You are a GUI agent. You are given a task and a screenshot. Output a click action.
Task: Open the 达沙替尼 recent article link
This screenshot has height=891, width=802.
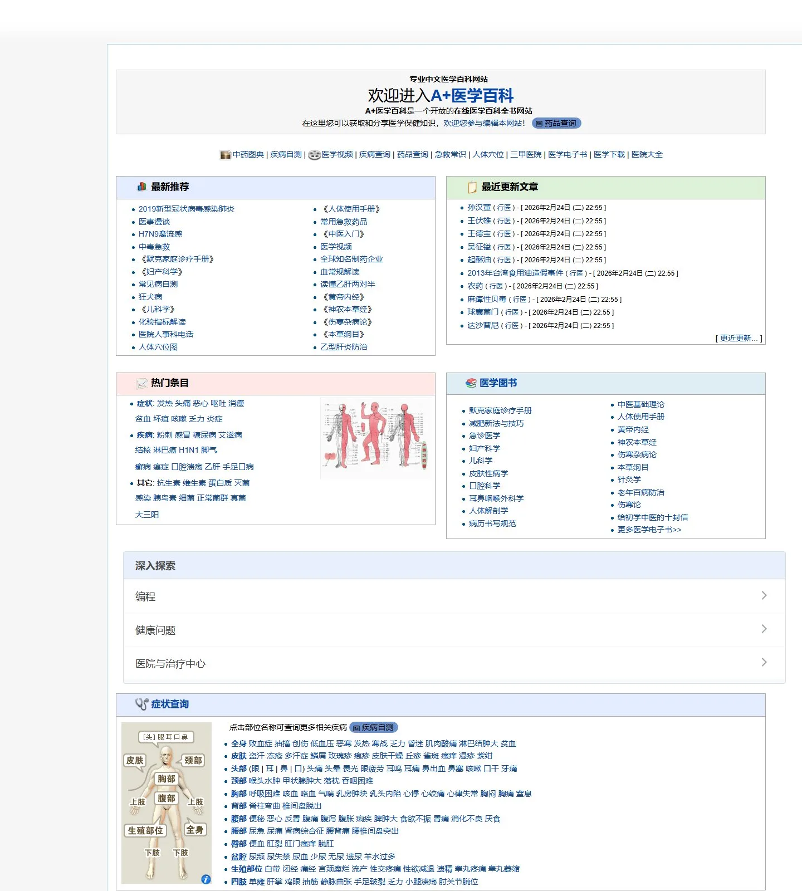click(x=483, y=325)
